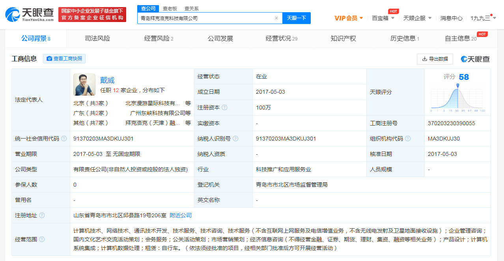Click the 导出数据 button
The height and width of the screenshot is (261, 504).
[435, 59]
